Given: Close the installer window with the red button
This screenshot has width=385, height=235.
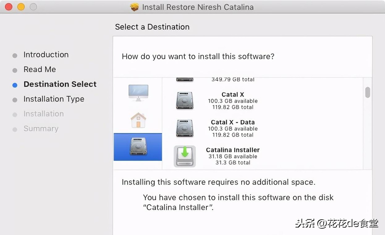Looking at the screenshot, I should click(x=9, y=7).
